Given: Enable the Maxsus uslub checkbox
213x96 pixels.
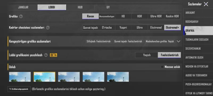Looking at the screenshot, I should point(162,67).
